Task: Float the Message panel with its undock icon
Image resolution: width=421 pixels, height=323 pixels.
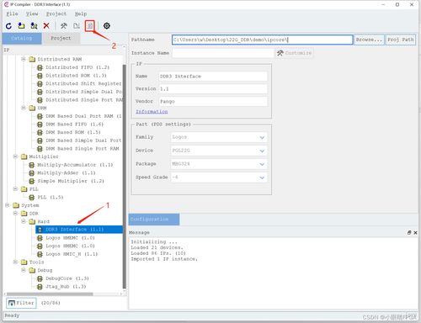Action: tap(409, 233)
